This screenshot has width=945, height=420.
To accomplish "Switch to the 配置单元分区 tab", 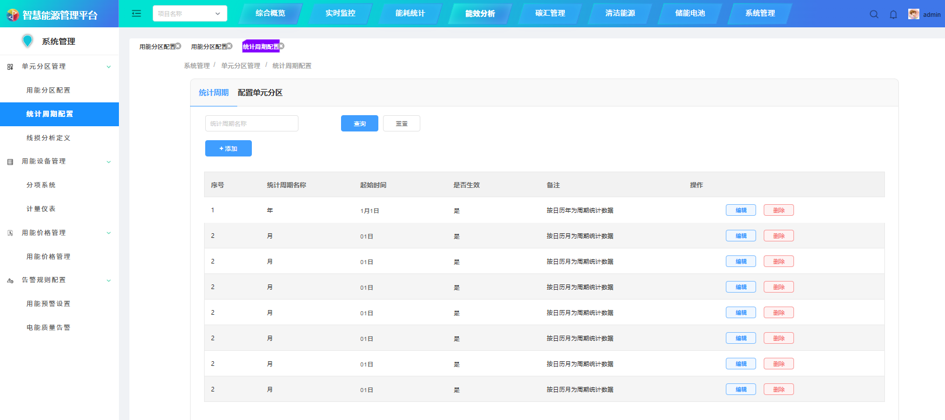I will click(260, 92).
